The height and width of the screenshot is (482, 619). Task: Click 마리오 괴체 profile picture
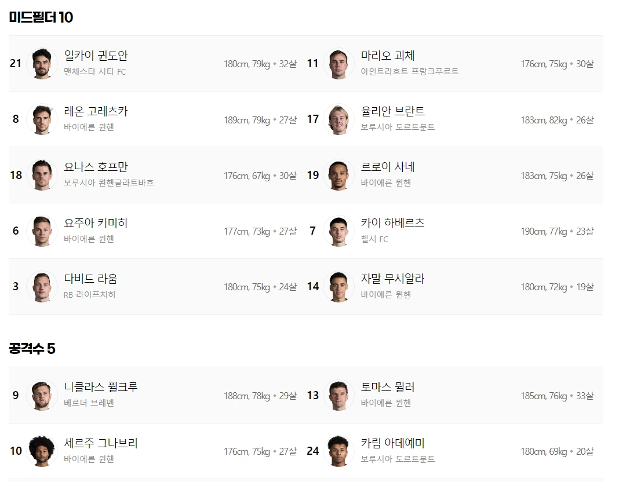[x=338, y=64]
